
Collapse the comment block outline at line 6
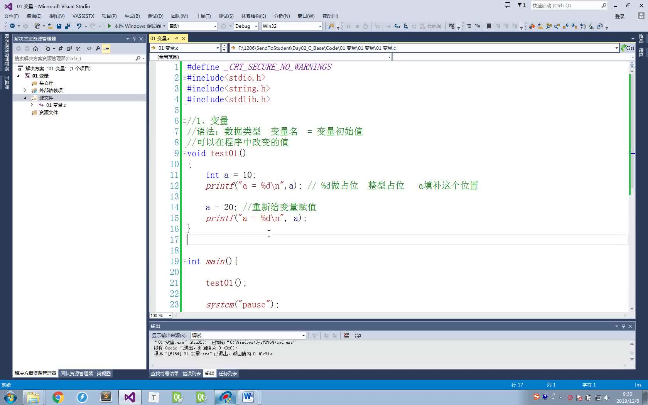pos(184,121)
